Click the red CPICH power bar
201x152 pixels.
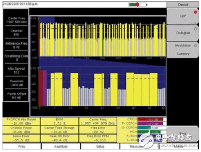click(x=151, y=119)
